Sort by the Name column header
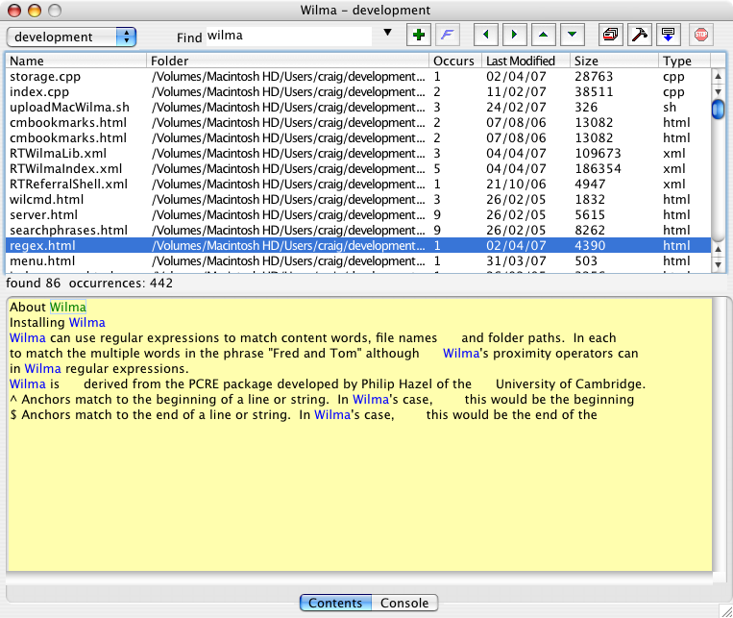The height and width of the screenshot is (618, 733). (76, 61)
